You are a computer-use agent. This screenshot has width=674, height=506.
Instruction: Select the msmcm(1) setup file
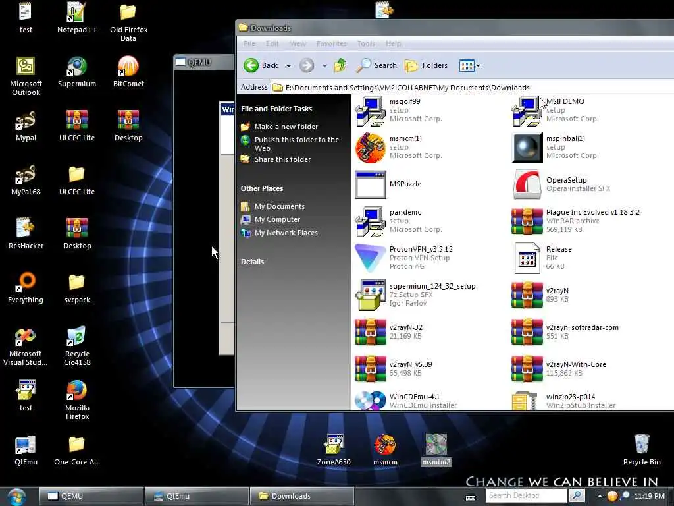click(399, 148)
